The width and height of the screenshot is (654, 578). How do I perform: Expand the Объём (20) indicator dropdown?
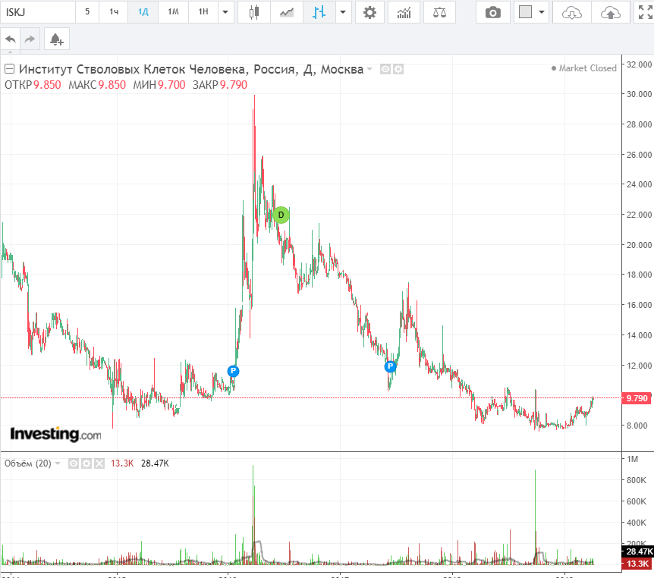pos(58,463)
